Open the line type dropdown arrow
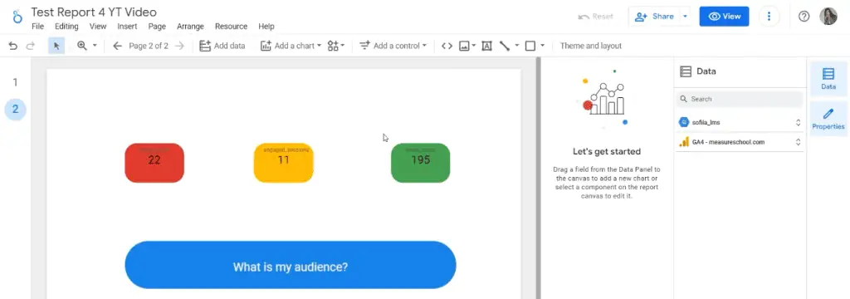Viewport: 850px width, 299px height. [516, 47]
